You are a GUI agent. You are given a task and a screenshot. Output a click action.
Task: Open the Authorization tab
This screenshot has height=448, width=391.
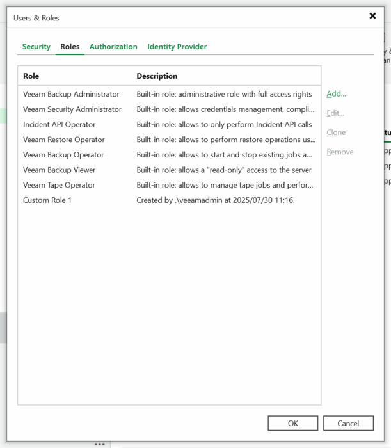click(113, 47)
